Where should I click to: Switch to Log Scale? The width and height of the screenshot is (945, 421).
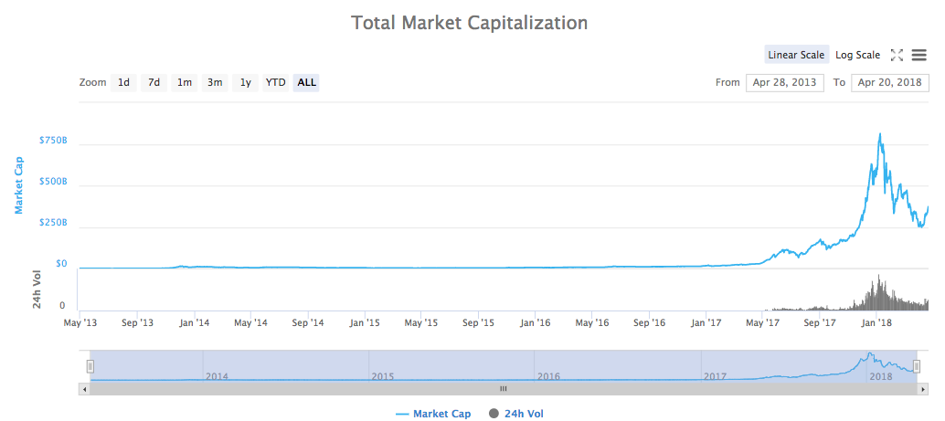click(x=857, y=56)
